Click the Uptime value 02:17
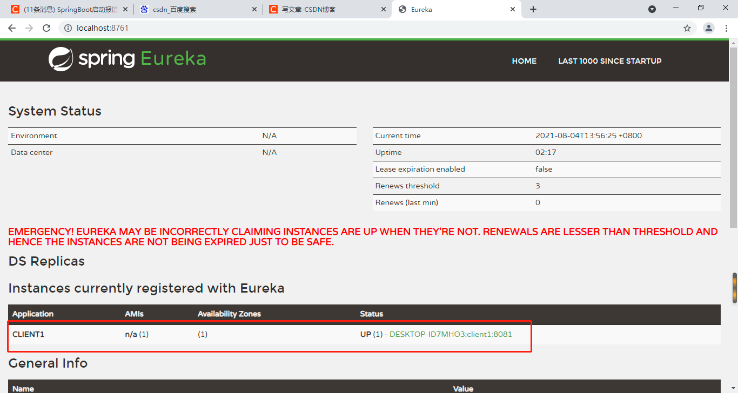Screen dimensions: 738x393 (546, 152)
